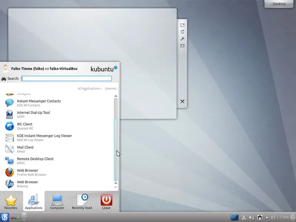This screenshot has height=222, width=296.
Task: Open the KRDC Remote Desktop Client icon
Action: pos(10,161)
